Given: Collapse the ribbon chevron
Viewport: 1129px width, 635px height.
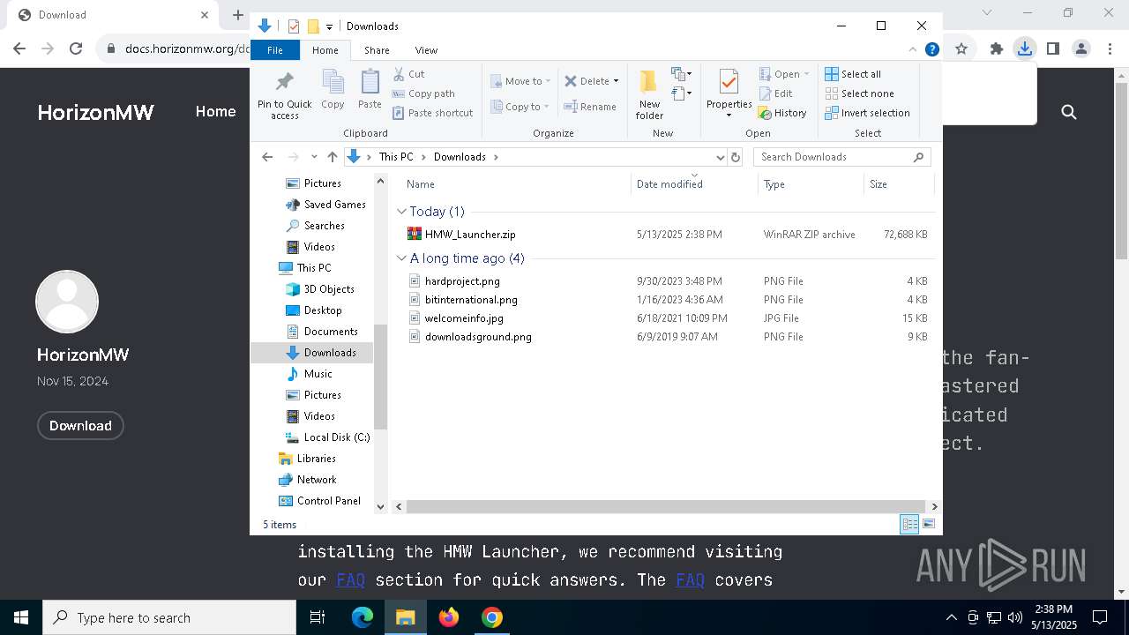Looking at the screenshot, I should [913, 50].
